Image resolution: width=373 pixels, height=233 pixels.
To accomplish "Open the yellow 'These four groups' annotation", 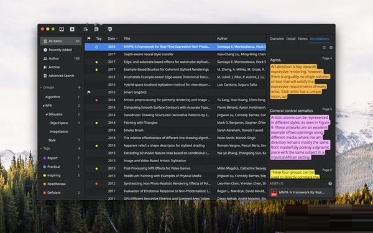I will tap(295, 174).
